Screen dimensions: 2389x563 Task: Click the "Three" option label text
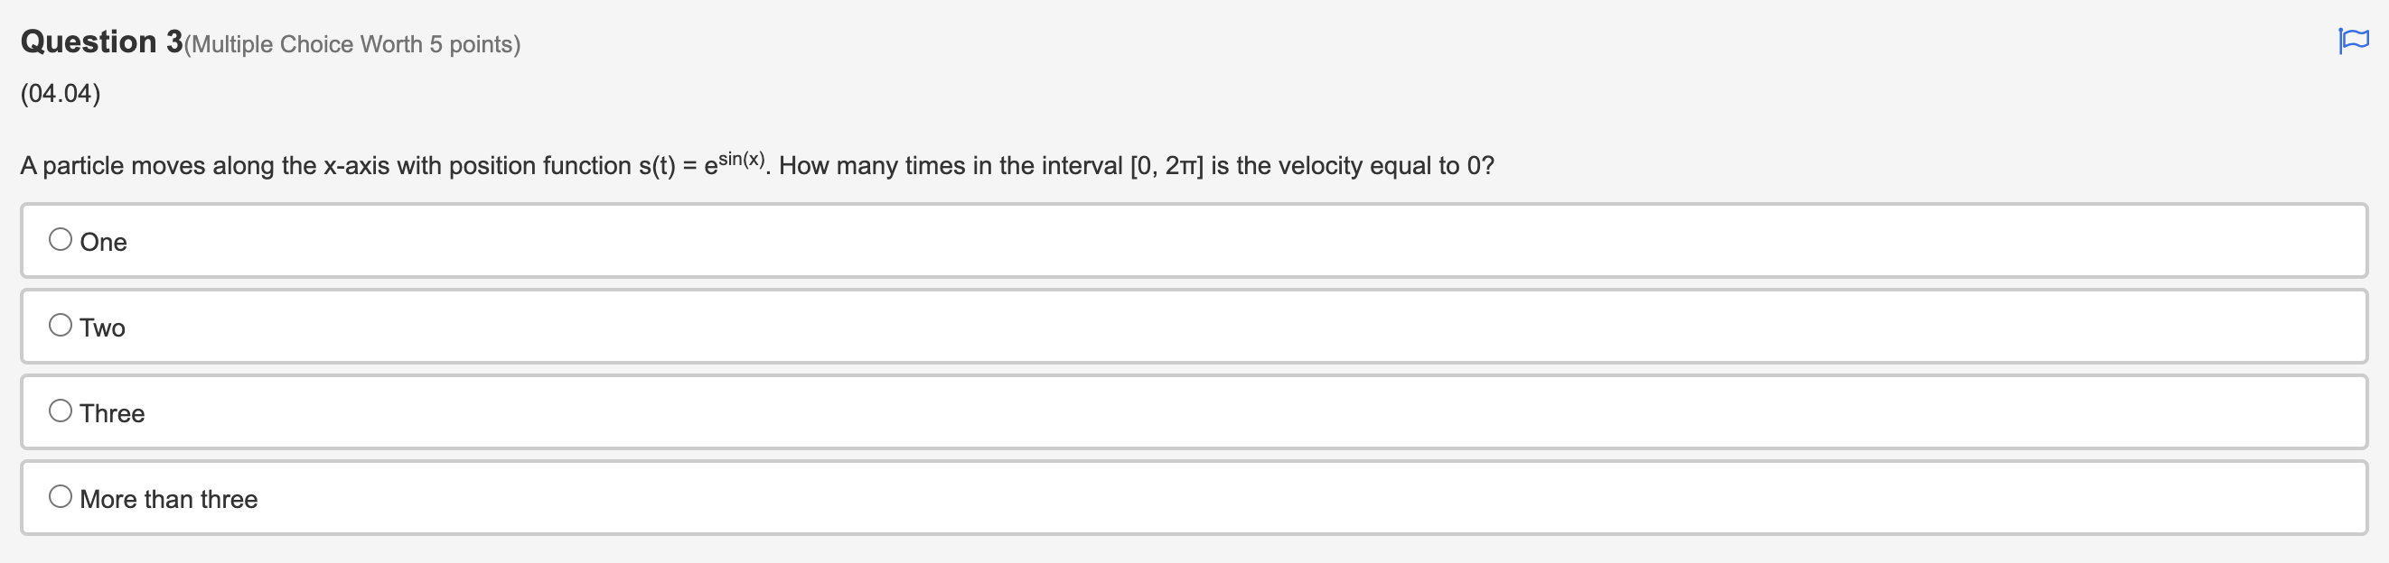pos(112,413)
